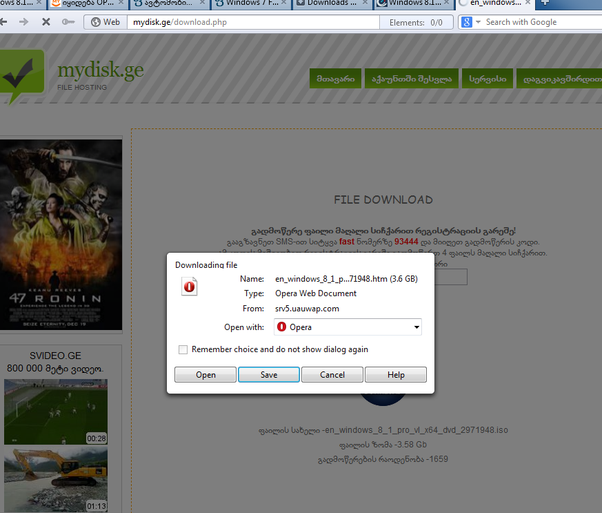Screen dimensions: 602x513
Task: Stop page loading with the X icon
Action: (46, 22)
